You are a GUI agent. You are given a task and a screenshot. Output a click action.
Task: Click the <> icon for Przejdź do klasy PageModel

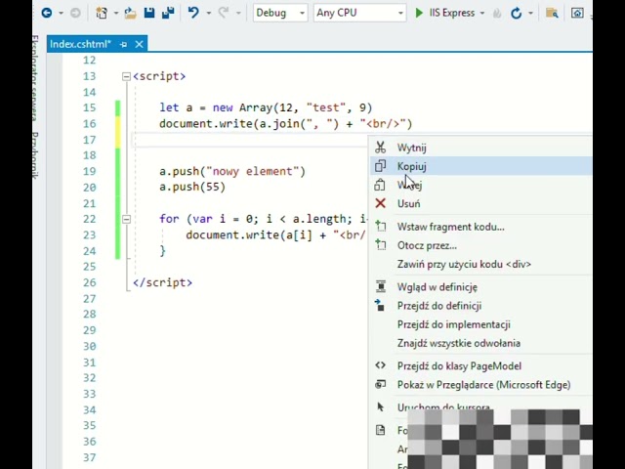point(380,365)
